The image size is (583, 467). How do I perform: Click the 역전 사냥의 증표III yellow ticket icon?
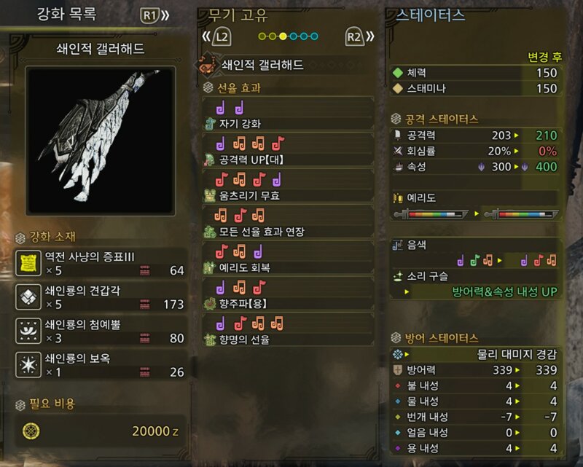coord(28,263)
